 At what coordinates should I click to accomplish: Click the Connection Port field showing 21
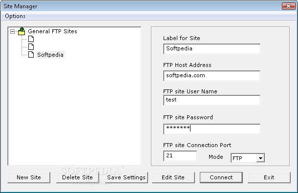pyautogui.click(x=180, y=156)
